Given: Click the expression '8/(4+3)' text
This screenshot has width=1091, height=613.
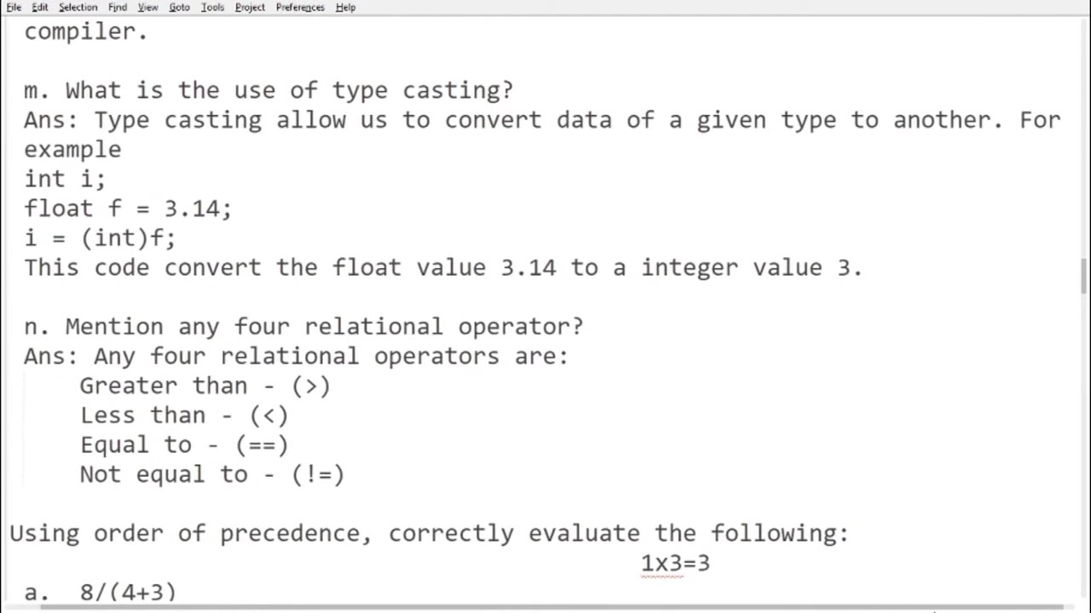Looking at the screenshot, I should (x=128, y=592).
